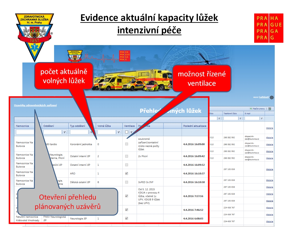
Task: Toggle the Ventilace filter checkbox in header row
Action: 127,132
